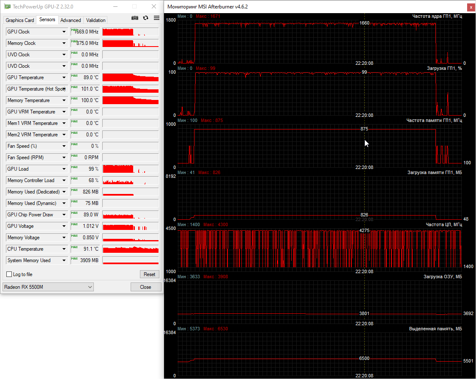Expand the Memory Controller Load dropdown
The width and height of the screenshot is (476, 379).
pos(64,180)
